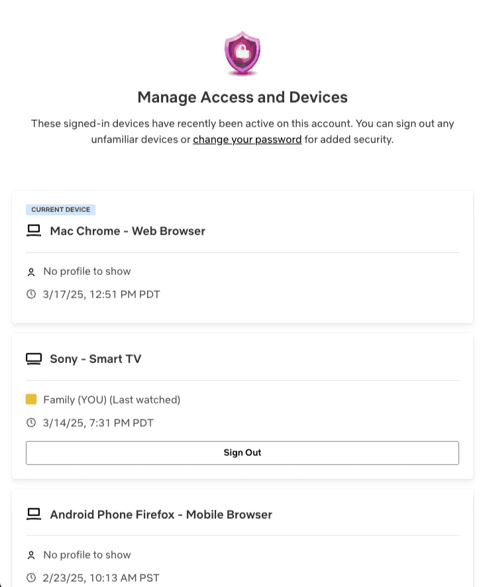Image resolution: width=485 pixels, height=587 pixels.
Task: Click the clock icon beside 2/23/25 timestamp
Action: pyautogui.click(x=31, y=578)
